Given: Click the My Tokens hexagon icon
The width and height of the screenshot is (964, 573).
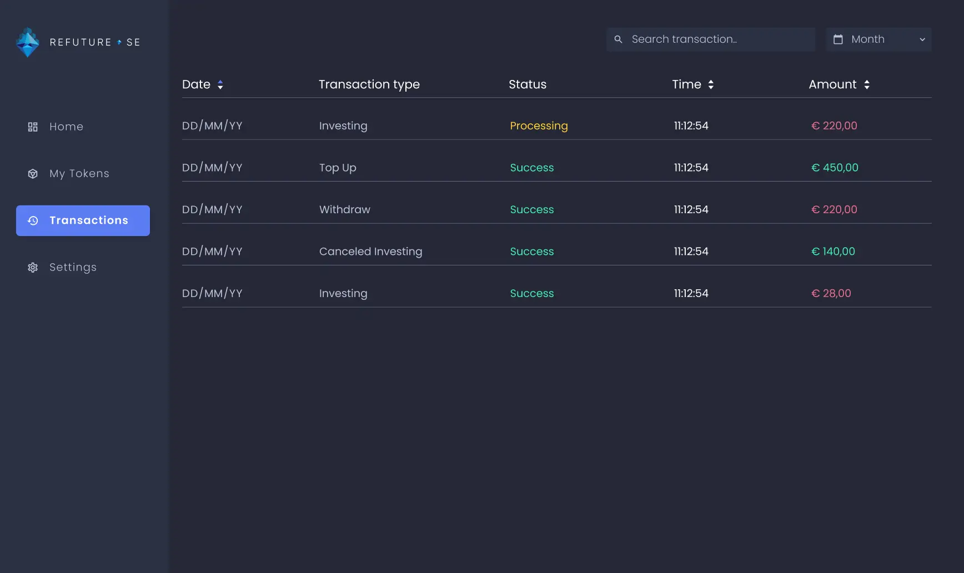Looking at the screenshot, I should coord(32,173).
